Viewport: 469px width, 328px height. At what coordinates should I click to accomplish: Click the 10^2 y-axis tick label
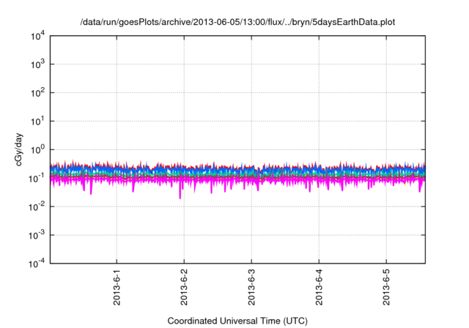point(37,93)
